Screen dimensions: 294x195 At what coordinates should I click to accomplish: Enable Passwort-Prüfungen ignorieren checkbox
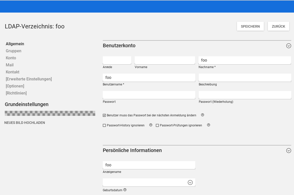pyautogui.click(x=157, y=125)
